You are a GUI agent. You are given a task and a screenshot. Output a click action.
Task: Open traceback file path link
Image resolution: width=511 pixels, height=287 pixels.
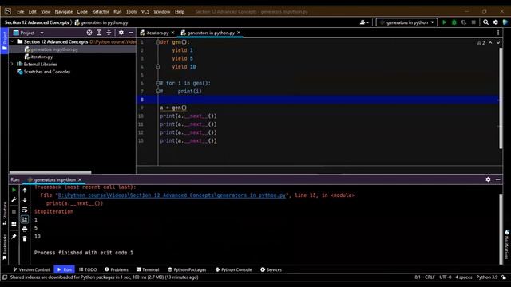click(x=172, y=195)
